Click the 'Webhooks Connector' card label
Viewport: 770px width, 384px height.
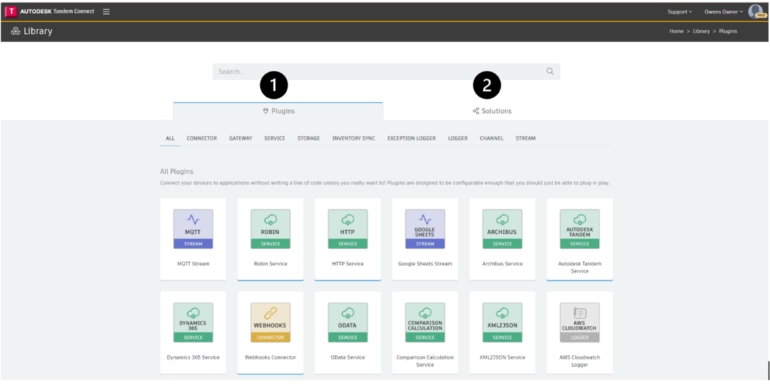click(270, 358)
